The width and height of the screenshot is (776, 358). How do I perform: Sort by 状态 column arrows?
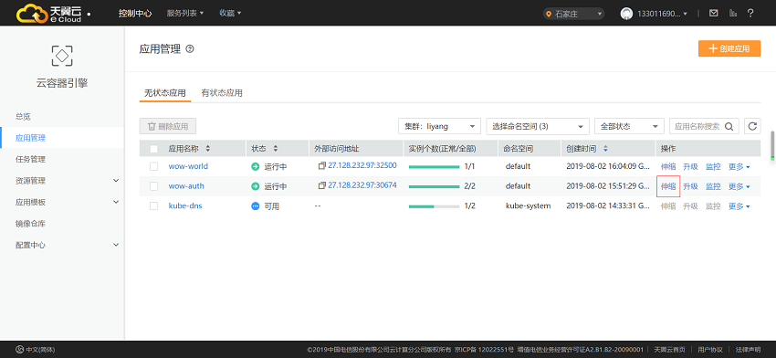click(x=276, y=149)
